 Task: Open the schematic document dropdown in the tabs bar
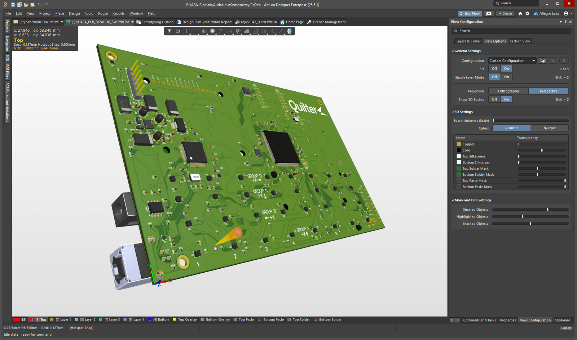pos(62,22)
